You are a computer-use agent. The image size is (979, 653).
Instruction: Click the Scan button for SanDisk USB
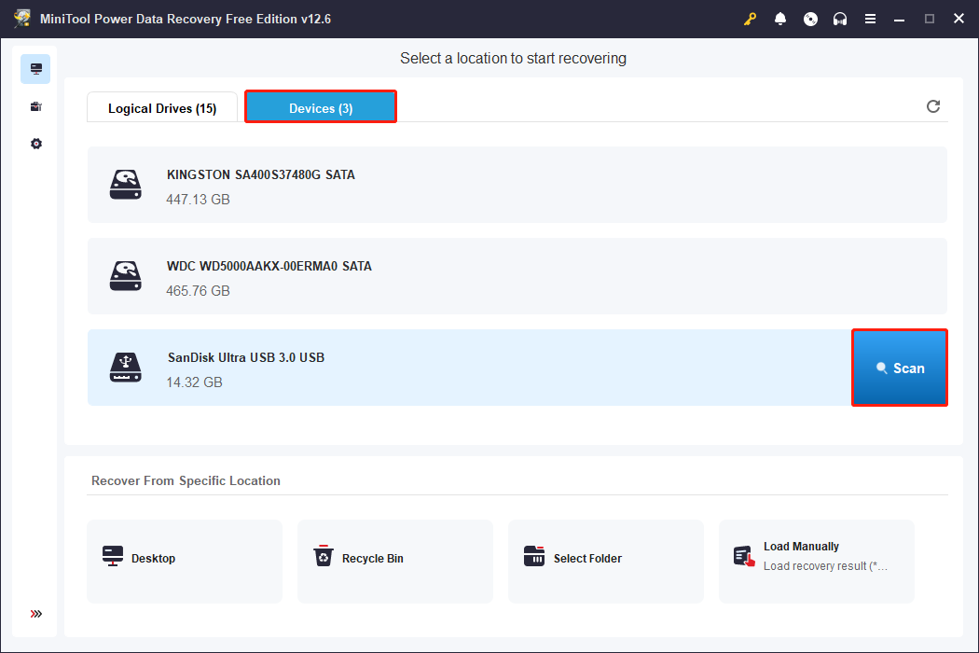pos(899,367)
